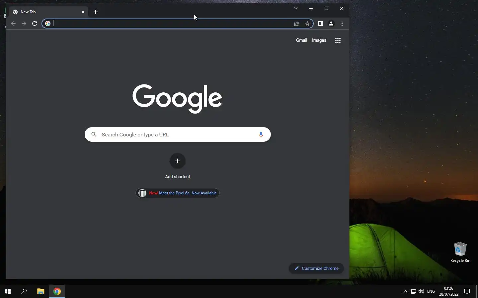The height and width of the screenshot is (298, 478).
Task: Reload the current page
Action: point(35,24)
